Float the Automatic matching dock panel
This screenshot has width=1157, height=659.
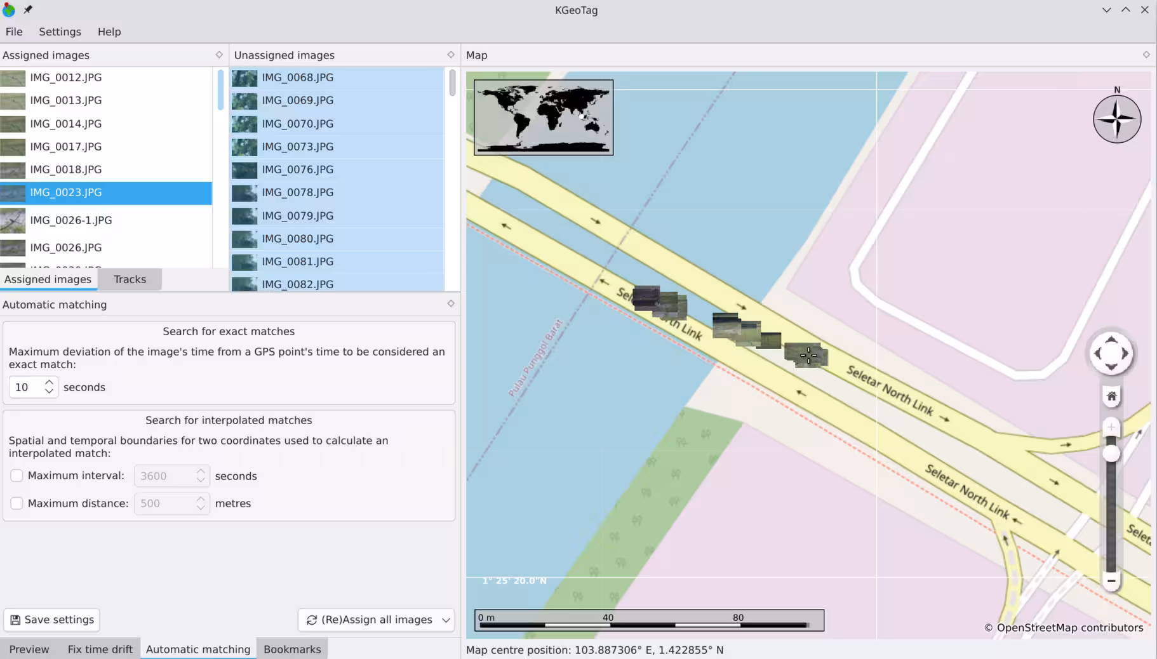[451, 303]
